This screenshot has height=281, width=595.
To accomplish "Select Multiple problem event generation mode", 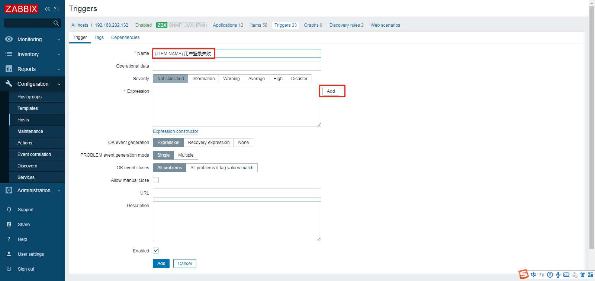I will 186,155.
